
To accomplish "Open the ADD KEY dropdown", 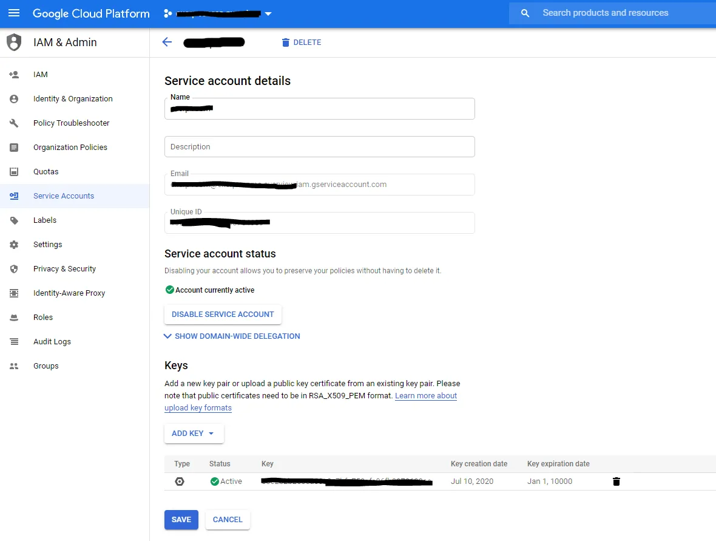I will 194,434.
